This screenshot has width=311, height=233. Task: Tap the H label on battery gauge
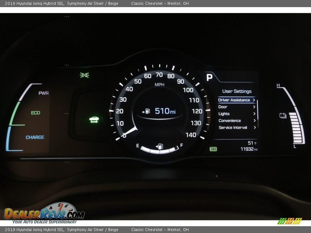pyautogui.click(x=278, y=85)
